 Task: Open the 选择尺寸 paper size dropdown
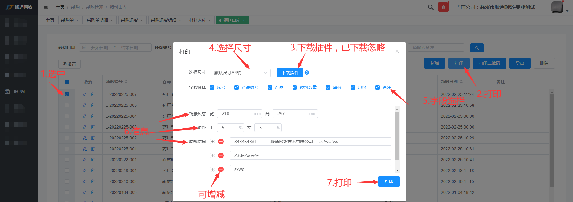click(240, 73)
